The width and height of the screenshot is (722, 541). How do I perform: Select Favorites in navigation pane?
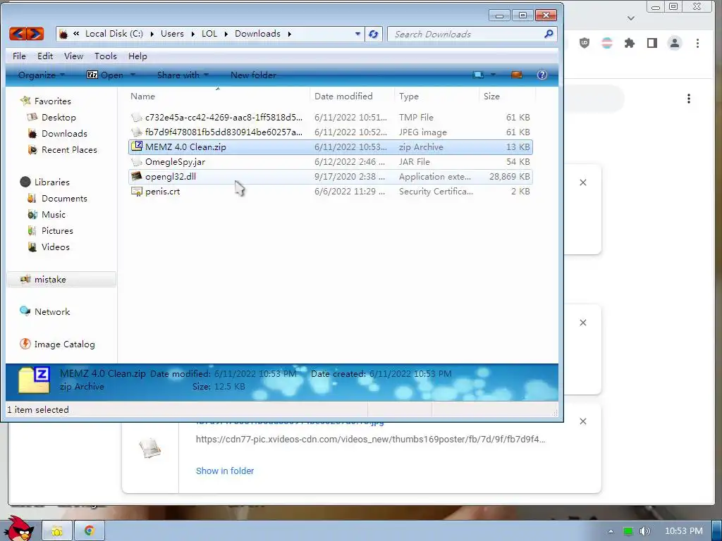(52, 101)
